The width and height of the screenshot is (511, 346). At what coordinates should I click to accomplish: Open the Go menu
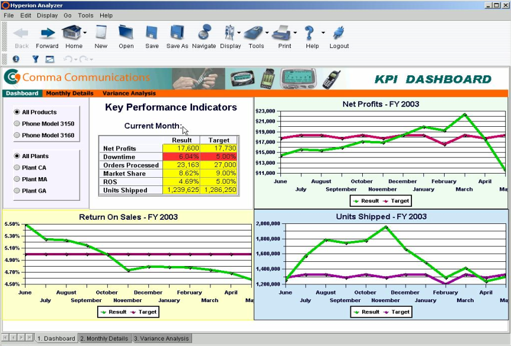point(68,15)
